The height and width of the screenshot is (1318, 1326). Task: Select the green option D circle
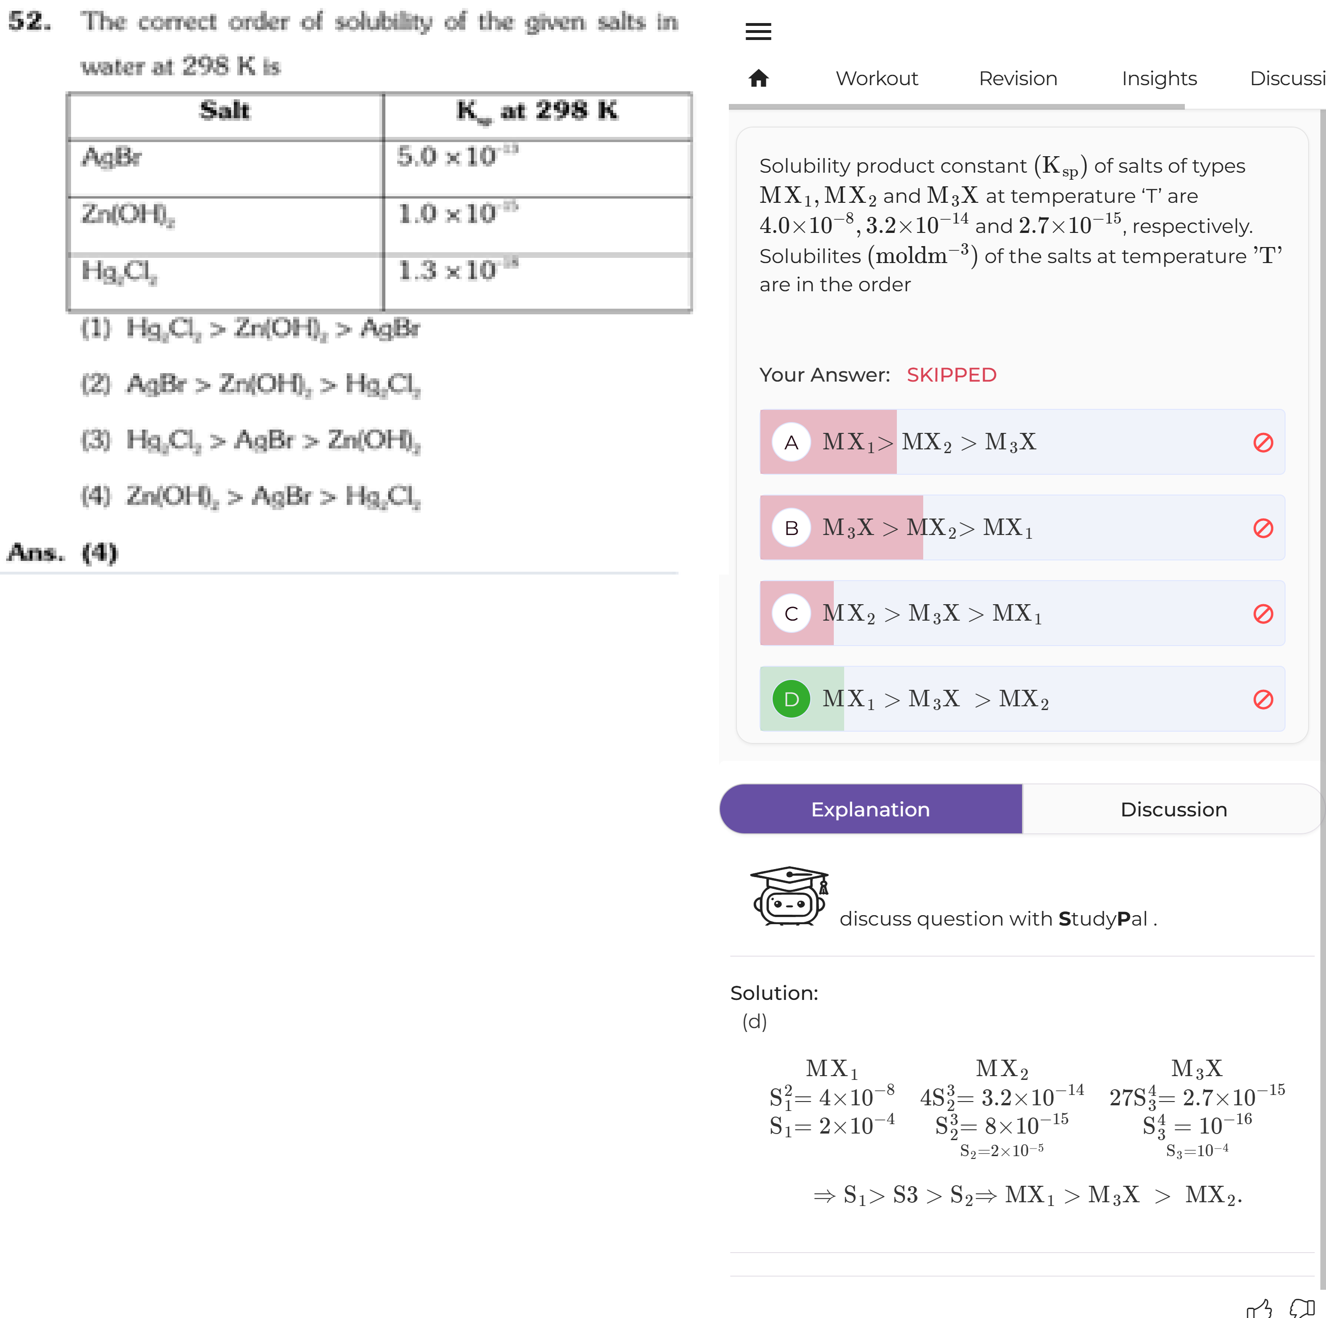[791, 699]
